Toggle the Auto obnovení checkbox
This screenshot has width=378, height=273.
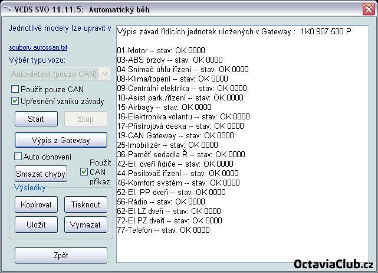coord(18,157)
